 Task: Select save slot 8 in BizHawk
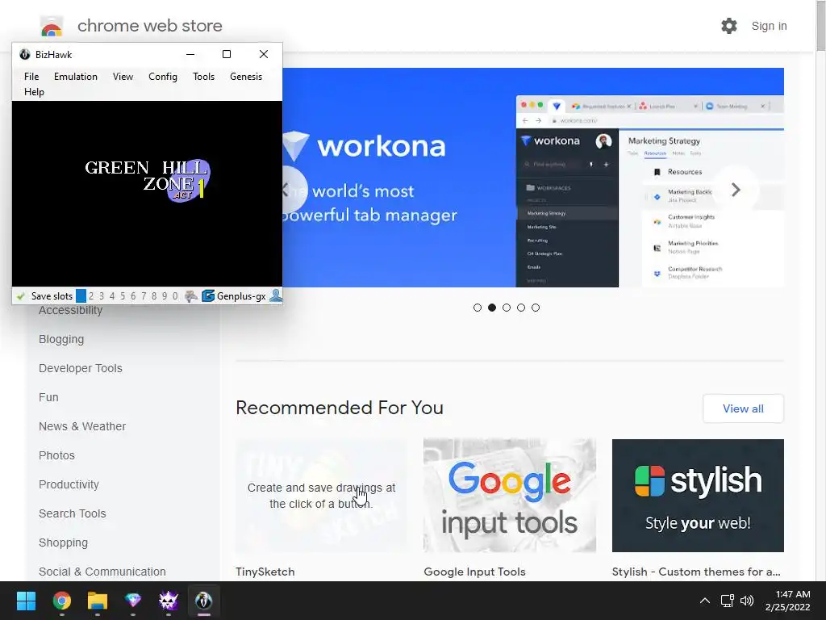[x=154, y=296]
